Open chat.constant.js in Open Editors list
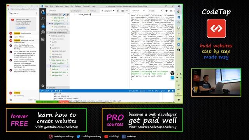The height and width of the screenshot is (140, 249). (60, 27)
